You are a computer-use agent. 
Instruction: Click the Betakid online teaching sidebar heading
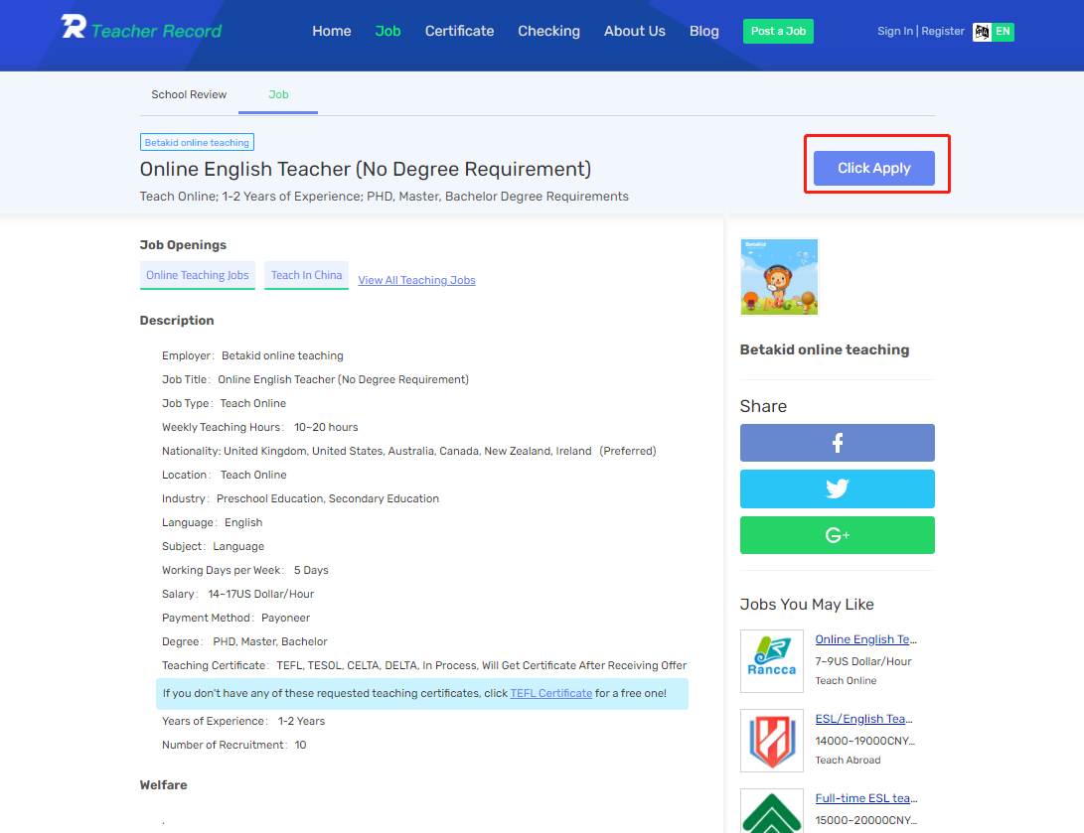pyautogui.click(x=824, y=349)
